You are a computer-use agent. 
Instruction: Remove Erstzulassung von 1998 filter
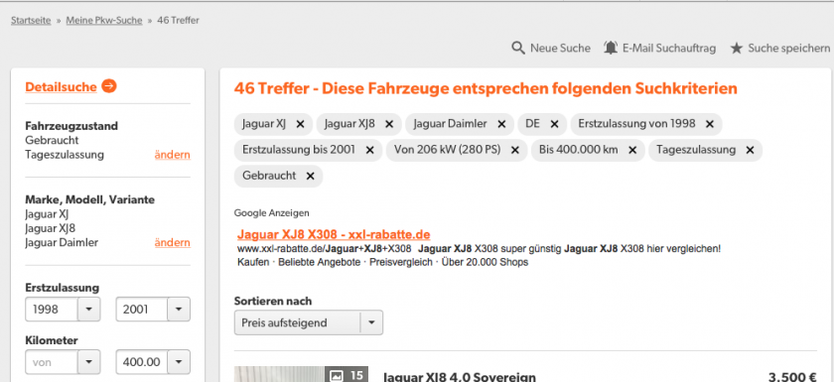(x=710, y=124)
